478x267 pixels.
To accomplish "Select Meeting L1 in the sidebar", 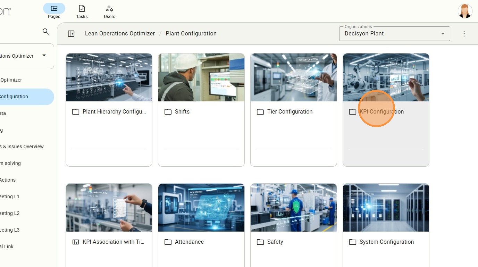I will point(10,197).
